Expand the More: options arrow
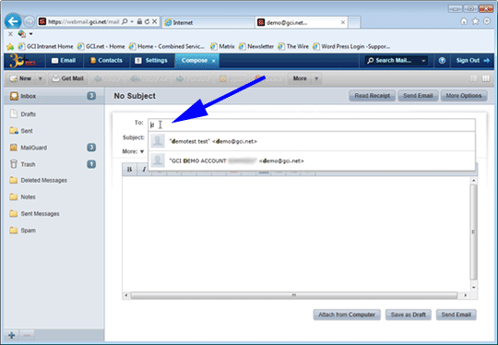The height and width of the screenshot is (345, 498). tap(142, 151)
